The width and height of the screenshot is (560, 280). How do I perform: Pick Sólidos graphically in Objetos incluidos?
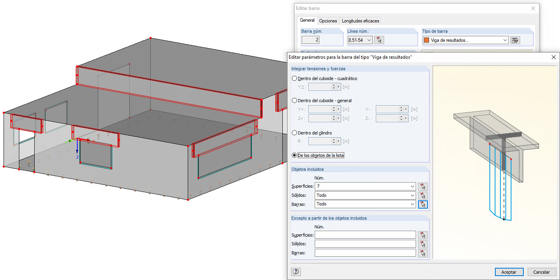423,195
